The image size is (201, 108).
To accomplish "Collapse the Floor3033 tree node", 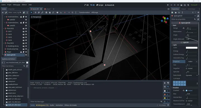I will click(4, 43).
